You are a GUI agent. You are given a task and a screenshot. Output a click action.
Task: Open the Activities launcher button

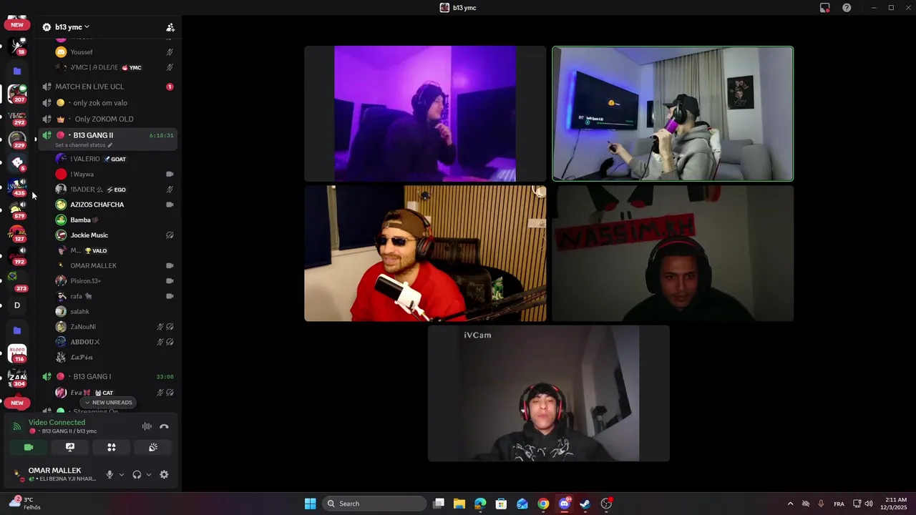point(112,447)
